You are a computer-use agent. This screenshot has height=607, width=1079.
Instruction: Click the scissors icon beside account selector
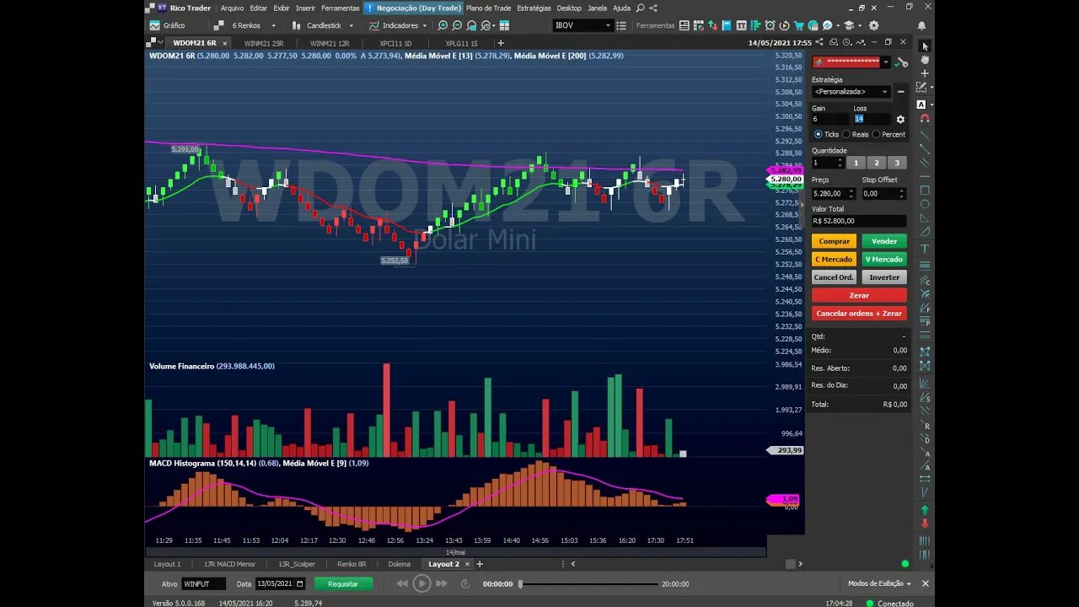pyautogui.click(x=901, y=62)
